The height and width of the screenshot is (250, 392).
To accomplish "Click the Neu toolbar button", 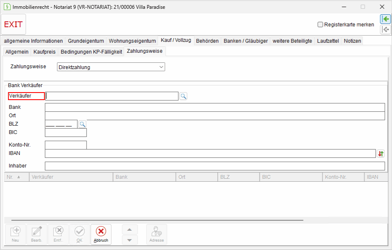I will click(15, 234).
